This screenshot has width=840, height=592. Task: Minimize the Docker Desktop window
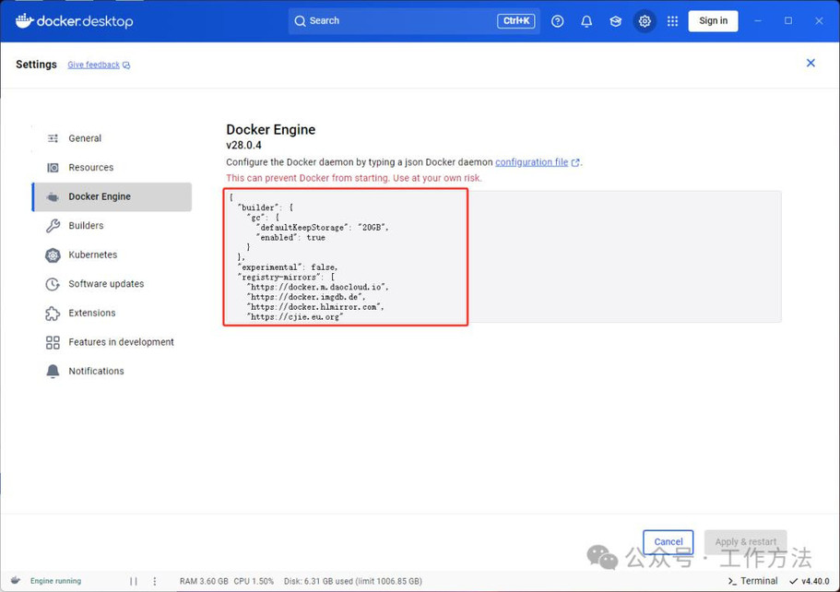tap(758, 21)
